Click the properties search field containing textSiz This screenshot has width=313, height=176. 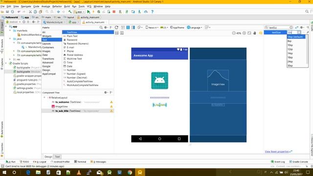pos(279,27)
